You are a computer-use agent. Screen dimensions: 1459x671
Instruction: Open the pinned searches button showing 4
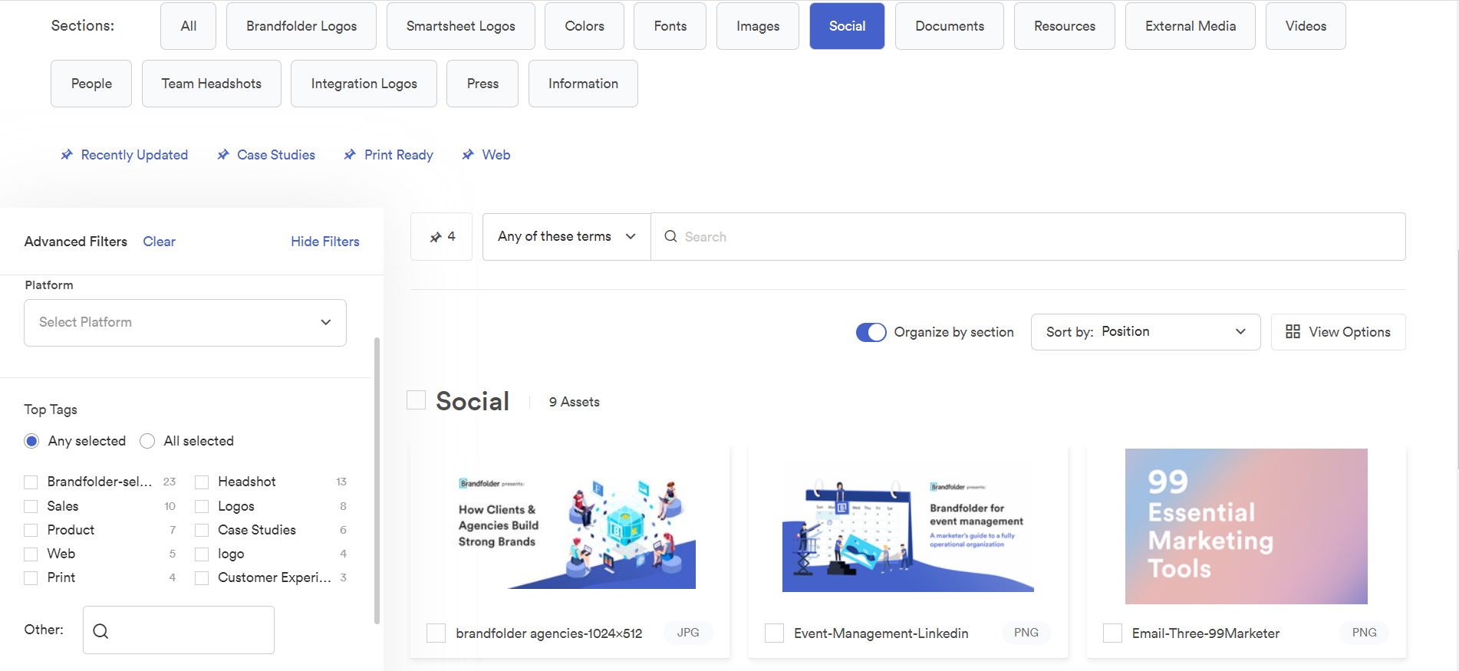coord(441,236)
